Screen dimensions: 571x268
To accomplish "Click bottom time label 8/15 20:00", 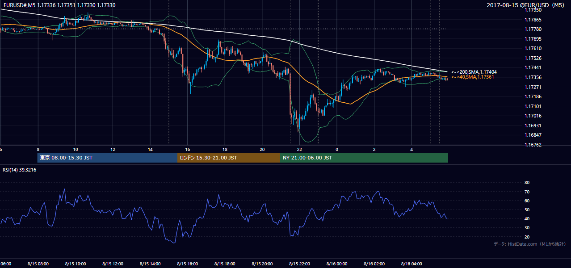I will tap(263, 264).
